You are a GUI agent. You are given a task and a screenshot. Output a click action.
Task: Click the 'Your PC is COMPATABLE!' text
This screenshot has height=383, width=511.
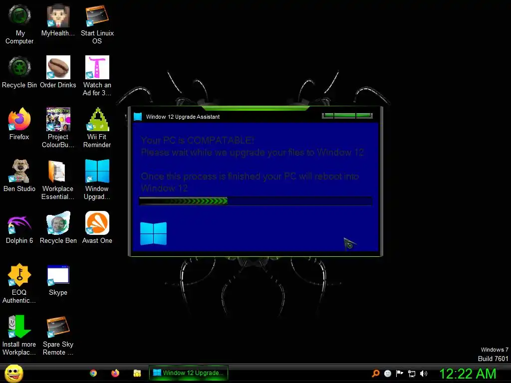tap(198, 140)
